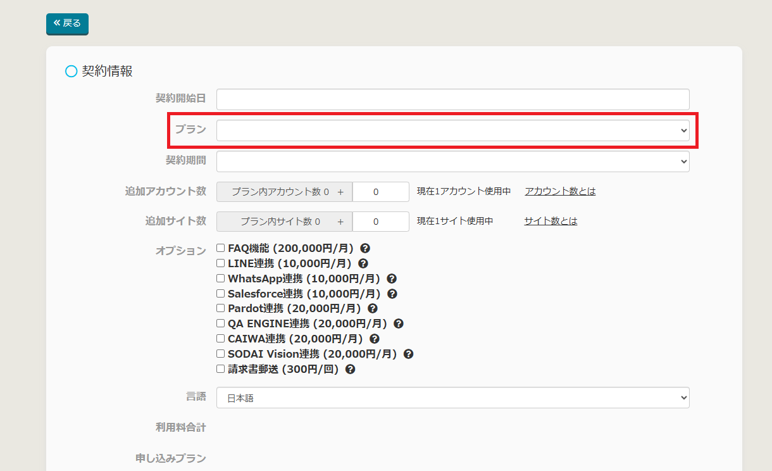Click help icon beside LINE連携

point(363,263)
